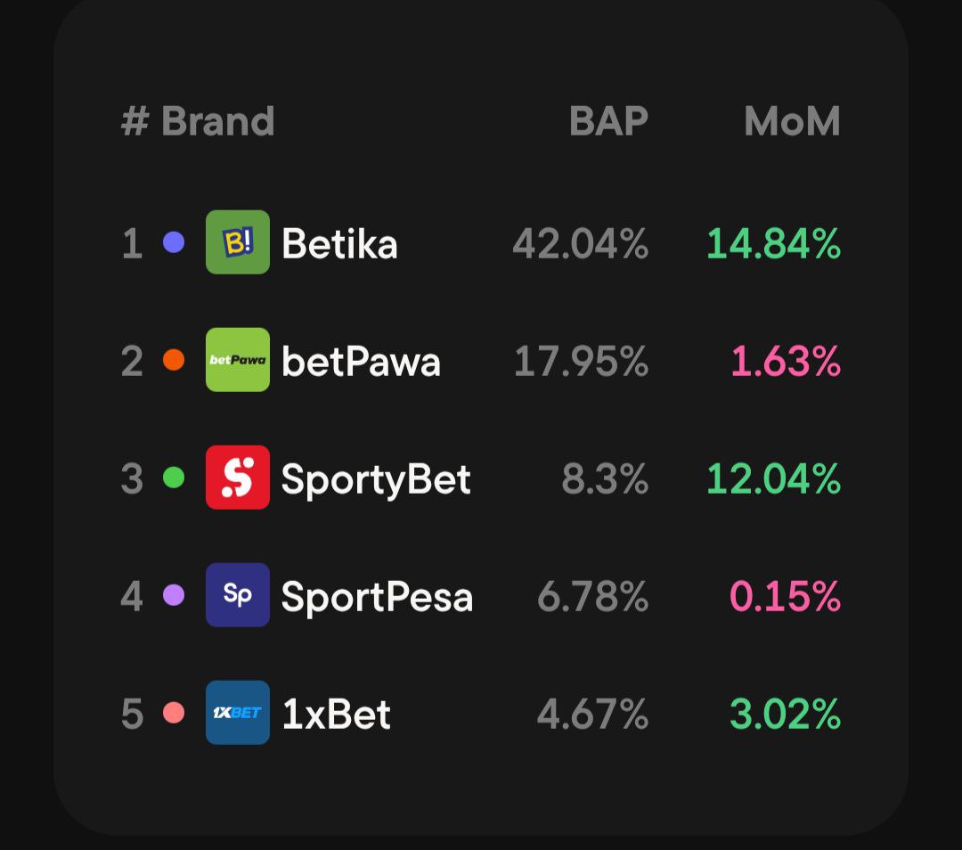Image resolution: width=962 pixels, height=850 pixels.
Task: Click betPawa's 17.95% BAP value
Action: coord(581,362)
